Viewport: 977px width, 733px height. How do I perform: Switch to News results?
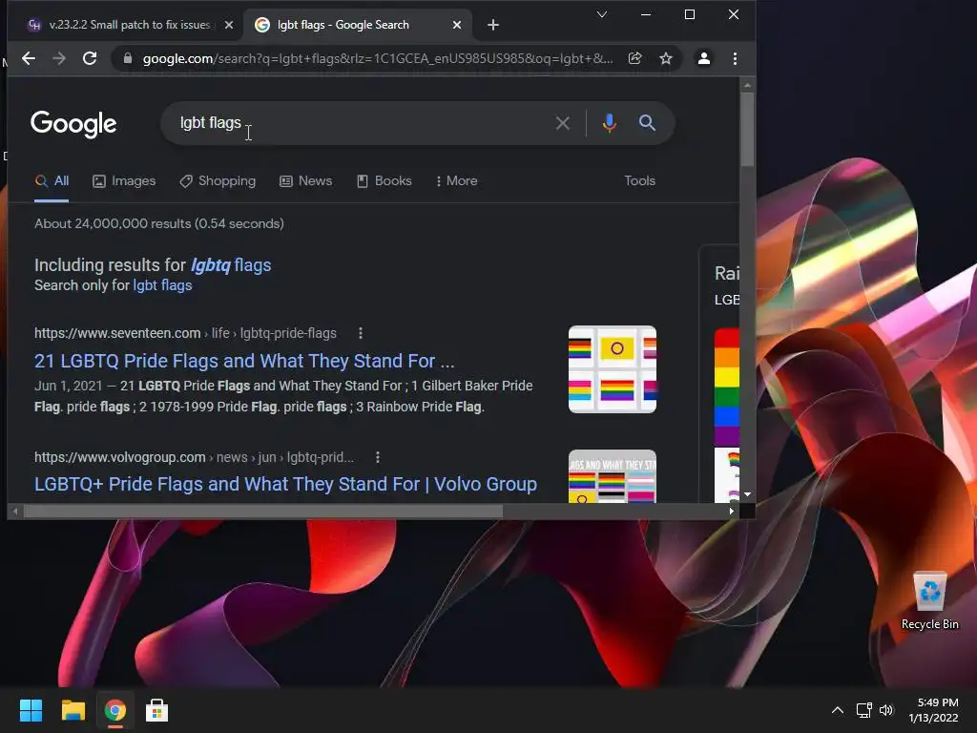[x=306, y=180]
